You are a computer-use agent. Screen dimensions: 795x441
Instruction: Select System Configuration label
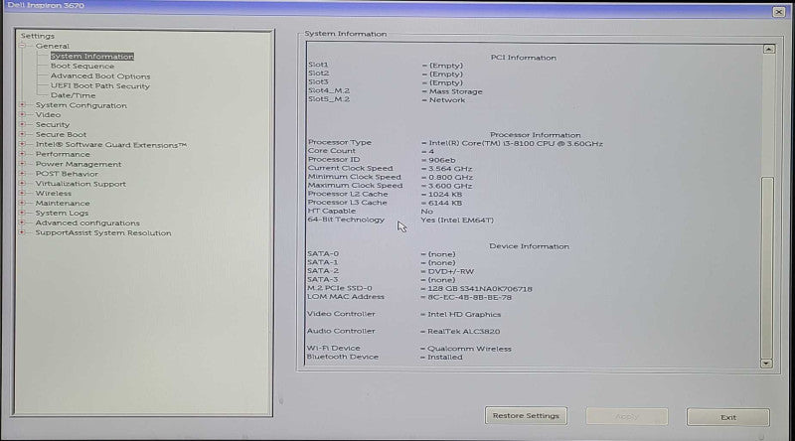point(81,105)
